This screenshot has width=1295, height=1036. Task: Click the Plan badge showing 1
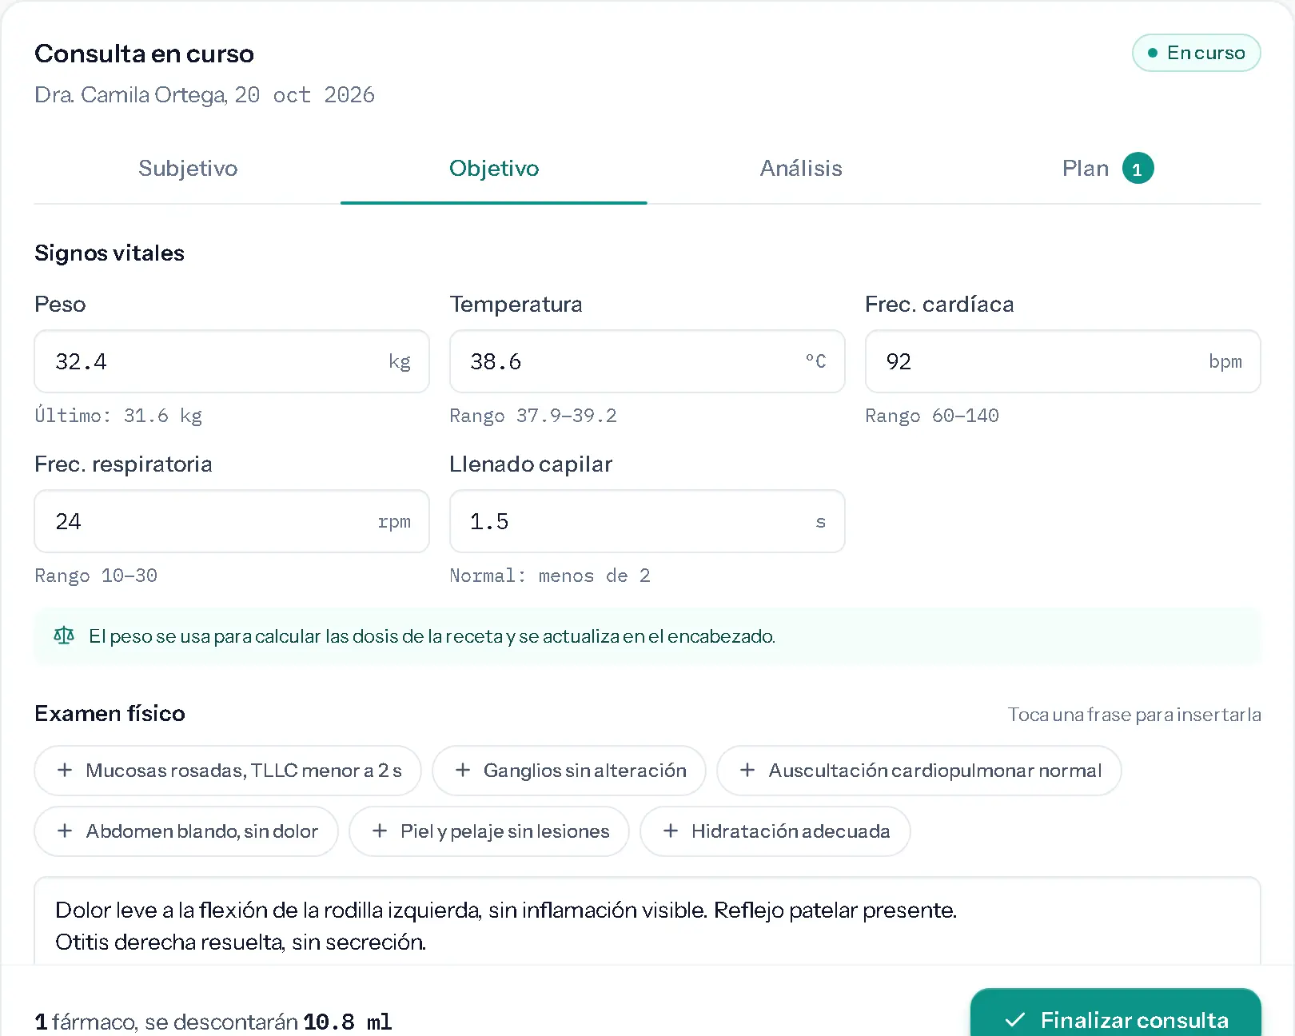(1138, 169)
